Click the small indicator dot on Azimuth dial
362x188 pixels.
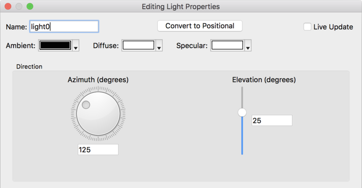point(86,105)
